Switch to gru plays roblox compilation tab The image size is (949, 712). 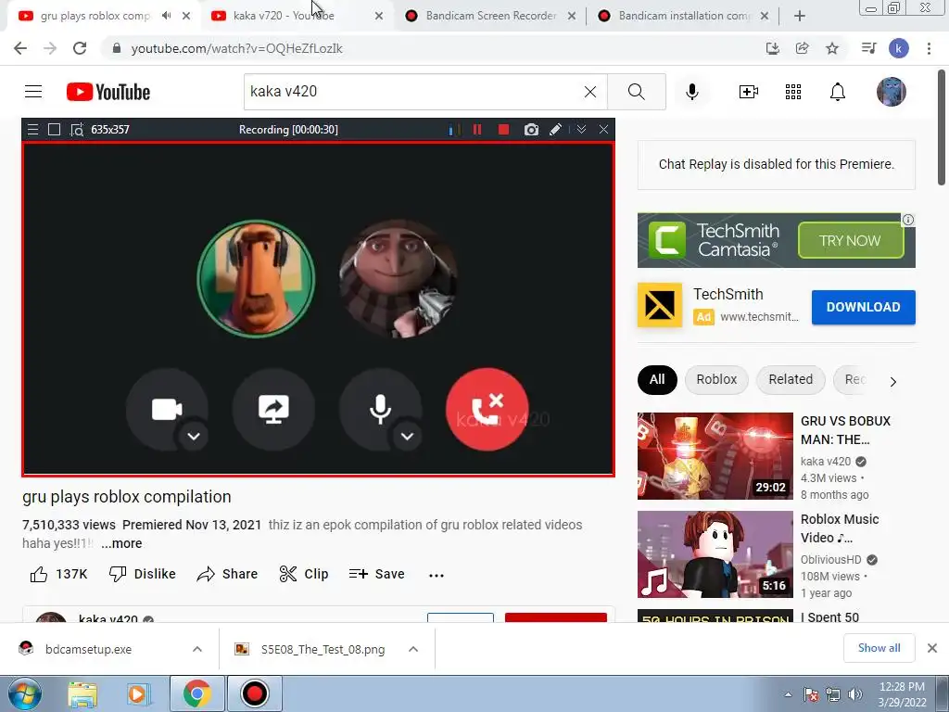pos(95,16)
